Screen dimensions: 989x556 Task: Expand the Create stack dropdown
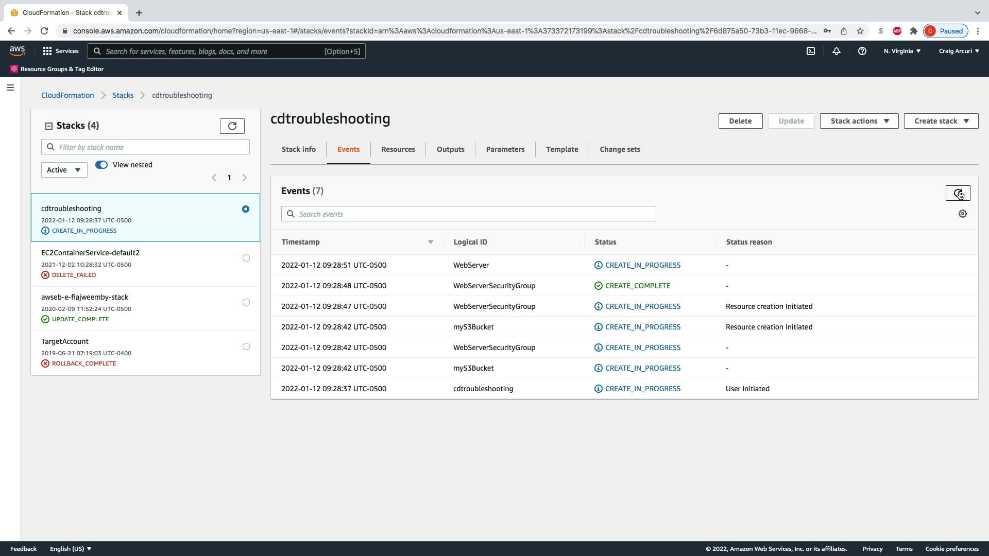click(941, 121)
